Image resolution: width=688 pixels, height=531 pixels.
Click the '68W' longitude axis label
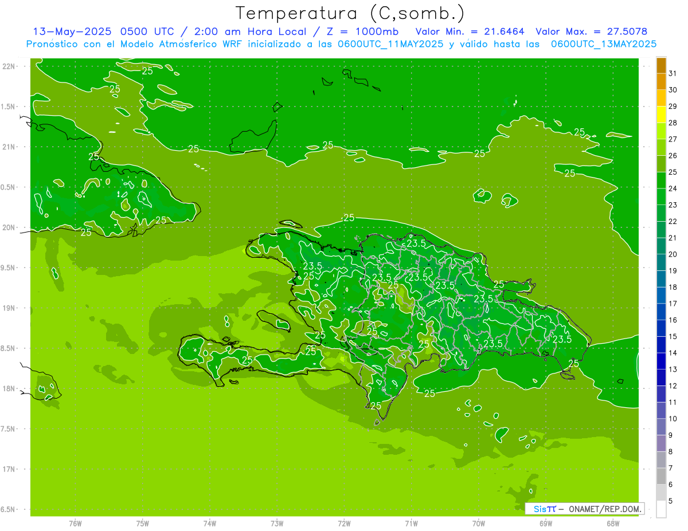(613, 524)
